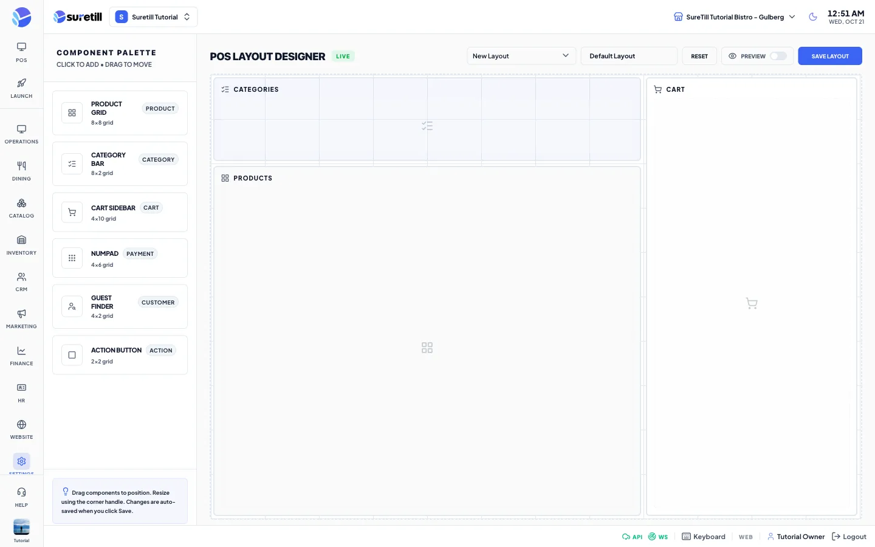Select the Cart block on canvas
This screenshot has height=547, width=875.
click(752, 297)
